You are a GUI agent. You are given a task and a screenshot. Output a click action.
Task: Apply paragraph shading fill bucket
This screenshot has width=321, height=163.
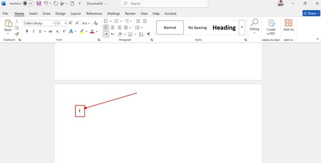click(120, 34)
